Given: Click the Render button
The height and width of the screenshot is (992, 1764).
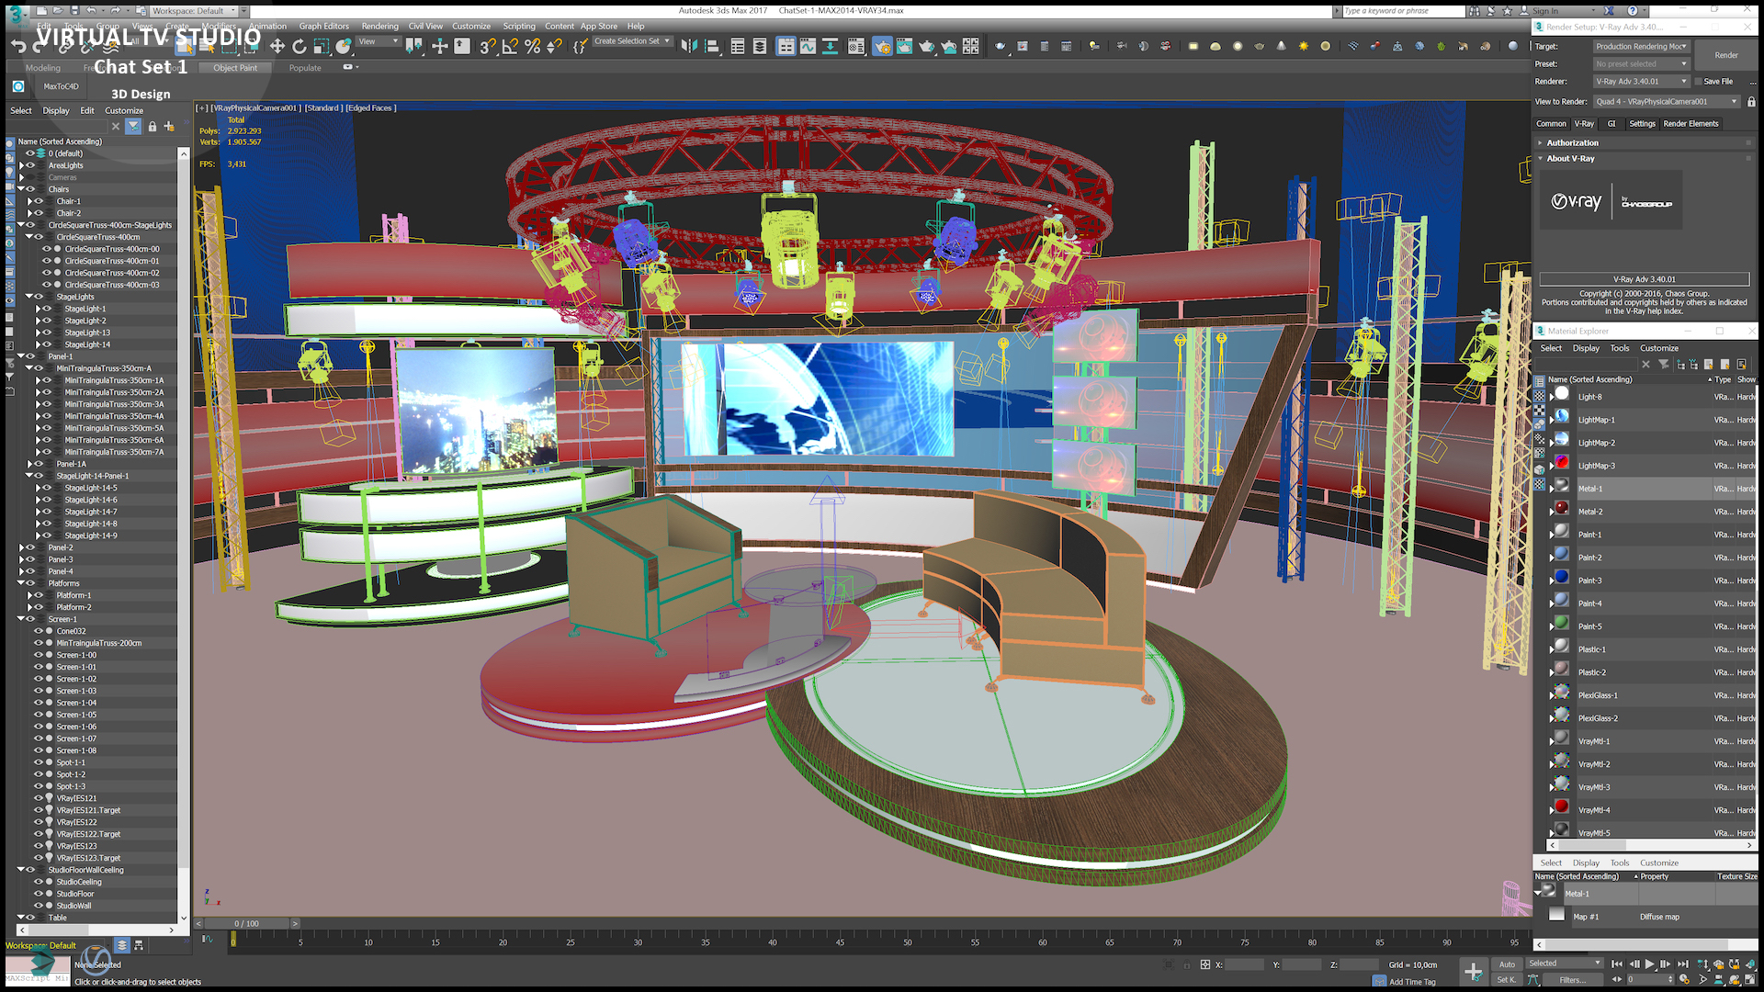Looking at the screenshot, I should click(x=1725, y=55).
